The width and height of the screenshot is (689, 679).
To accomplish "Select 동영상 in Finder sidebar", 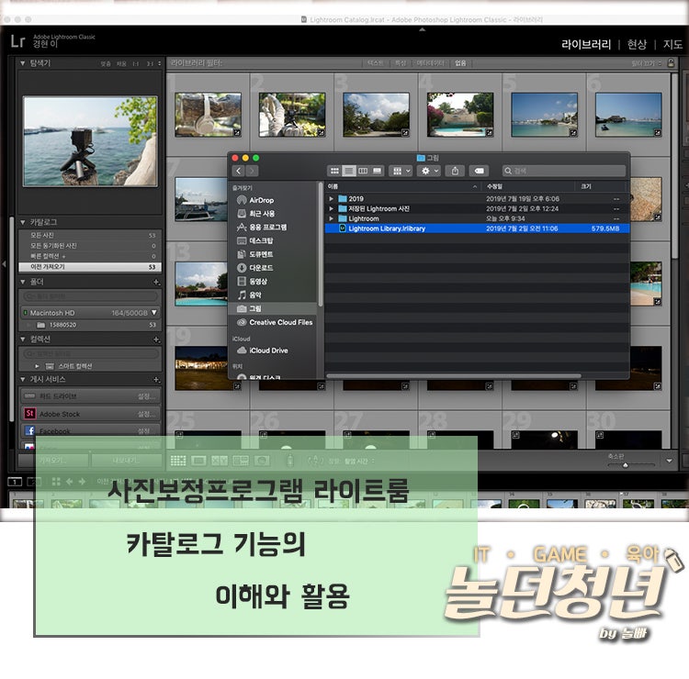I will click(253, 282).
